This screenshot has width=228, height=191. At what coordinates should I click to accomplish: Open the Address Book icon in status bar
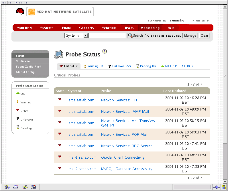click(33, 187)
